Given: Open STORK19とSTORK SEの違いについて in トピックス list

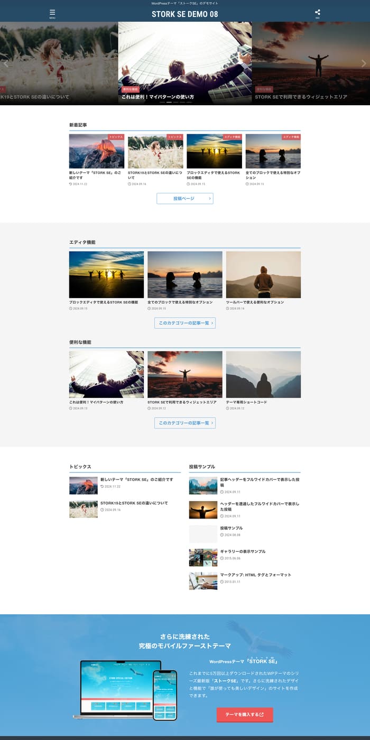Looking at the screenshot, I should [x=134, y=503].
